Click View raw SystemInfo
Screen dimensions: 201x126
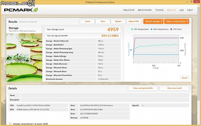point(143,88)
